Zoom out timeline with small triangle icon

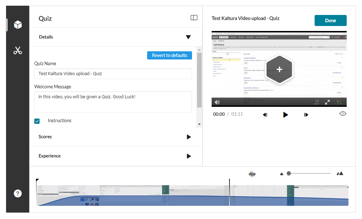pyautogui.click(x=281, y=174)
